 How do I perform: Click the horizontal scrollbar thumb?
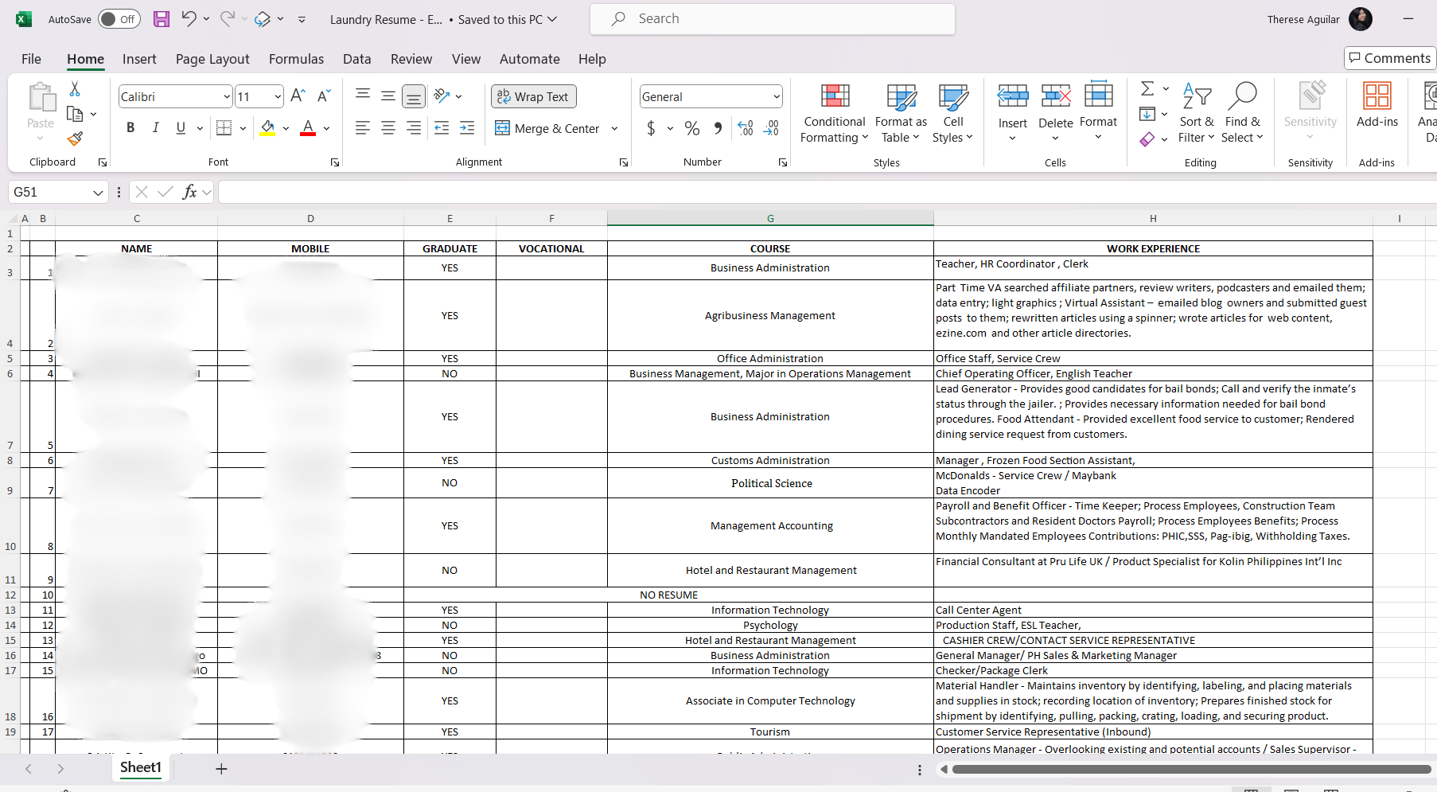click(x=1191, y=769)
